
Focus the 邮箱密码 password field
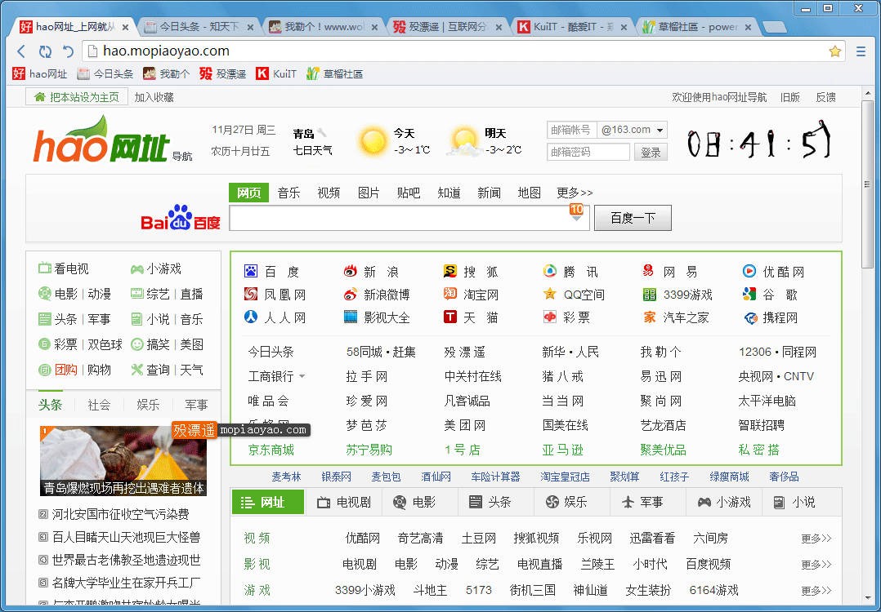pyautogui.click(x=588, y=152)
